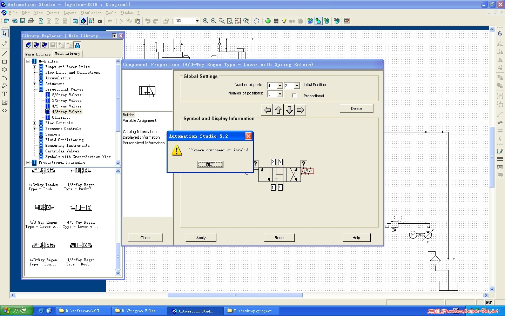This screenshot has width=505, height=316.
Task: Select 4/3-way Valves in library tree
Action: pyautogui.click(x=67, y=112)
